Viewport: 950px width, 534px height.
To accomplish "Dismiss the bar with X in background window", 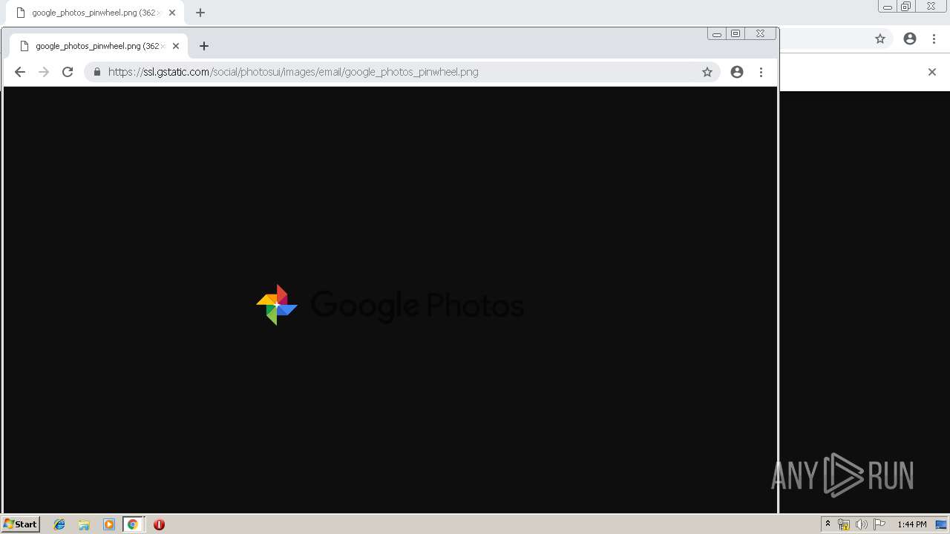I will [932, 72].
